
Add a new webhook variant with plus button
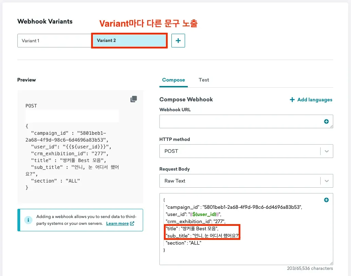(178, 41)
